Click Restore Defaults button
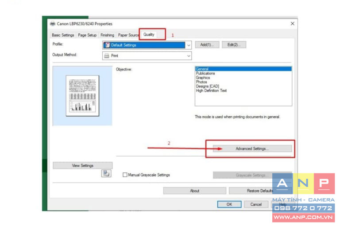This screenshot has width=340, height=227. (259, 191)
